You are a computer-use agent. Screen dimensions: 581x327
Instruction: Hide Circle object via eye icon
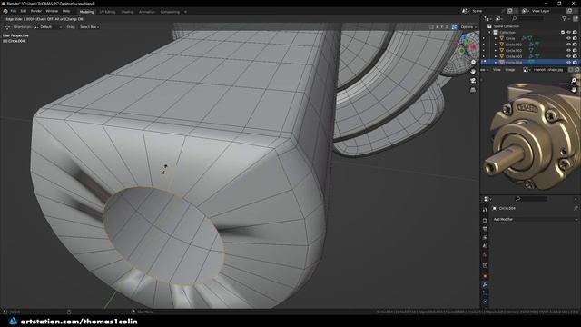pyautogui.click(x=569, y=38)
